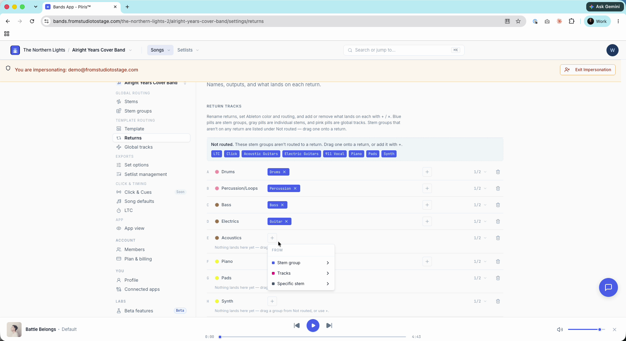Select the 911 Vocal unrouted pill
Image resolution: width=626 pixels, height=341 pixels.
pyautogui.click(x=335, y=154)
